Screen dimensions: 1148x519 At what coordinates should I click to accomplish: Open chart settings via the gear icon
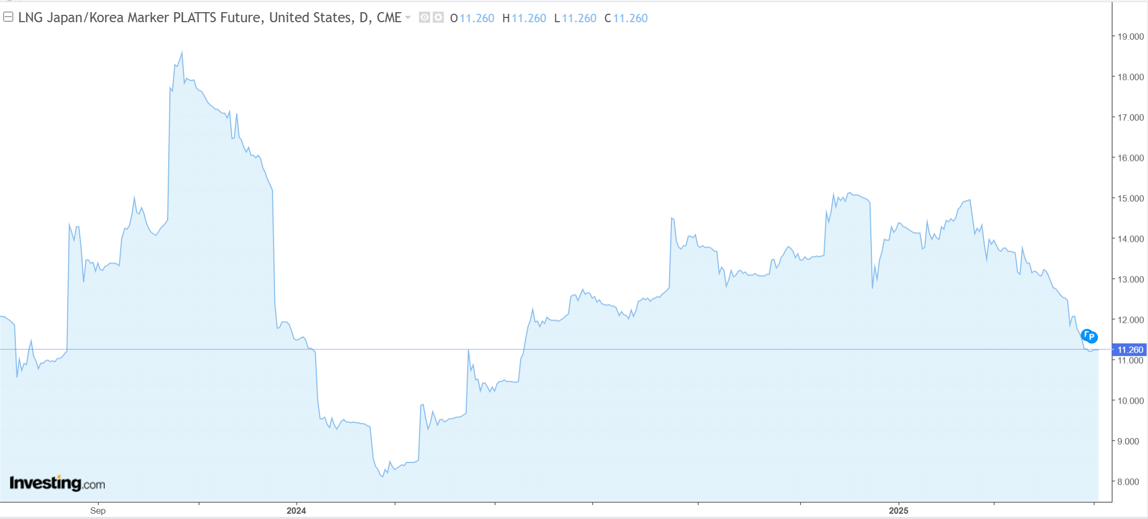pyautogui.click(x=438, y=18)
